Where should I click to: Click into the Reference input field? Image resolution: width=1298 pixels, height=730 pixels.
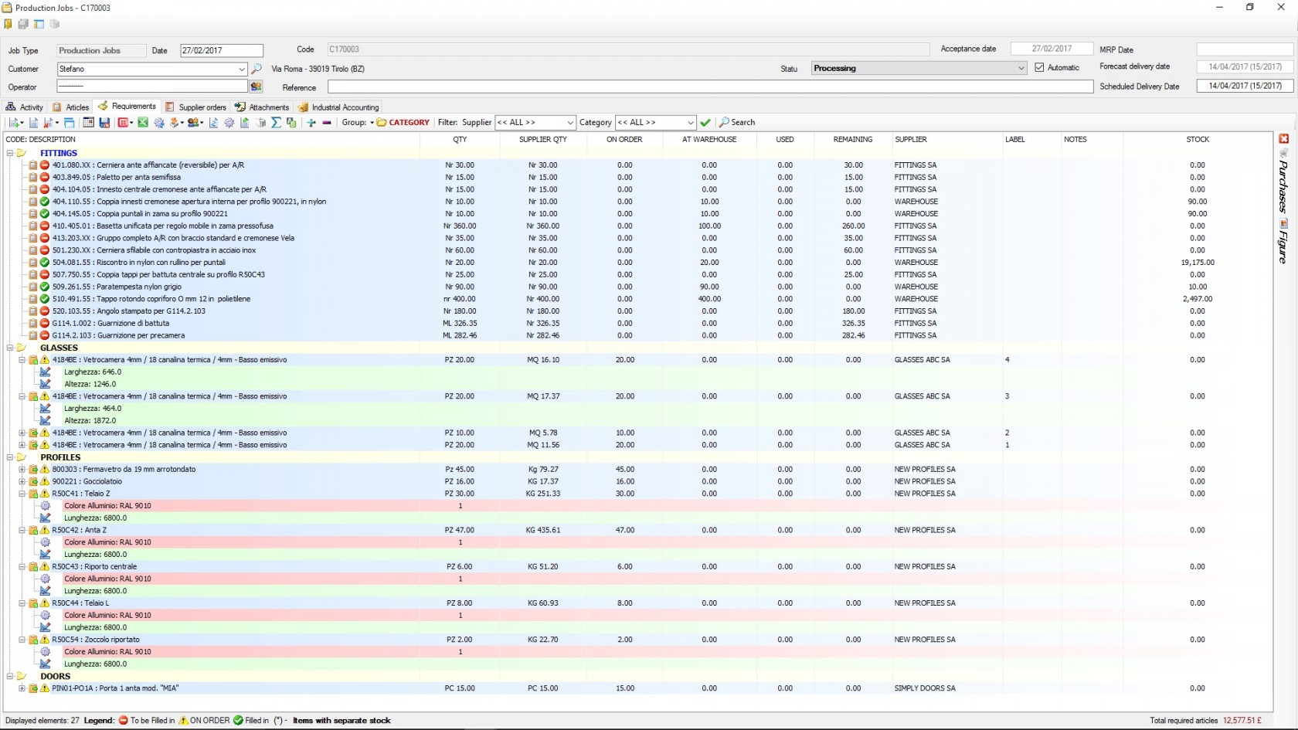pyautogui.click(x=710, y=87)
